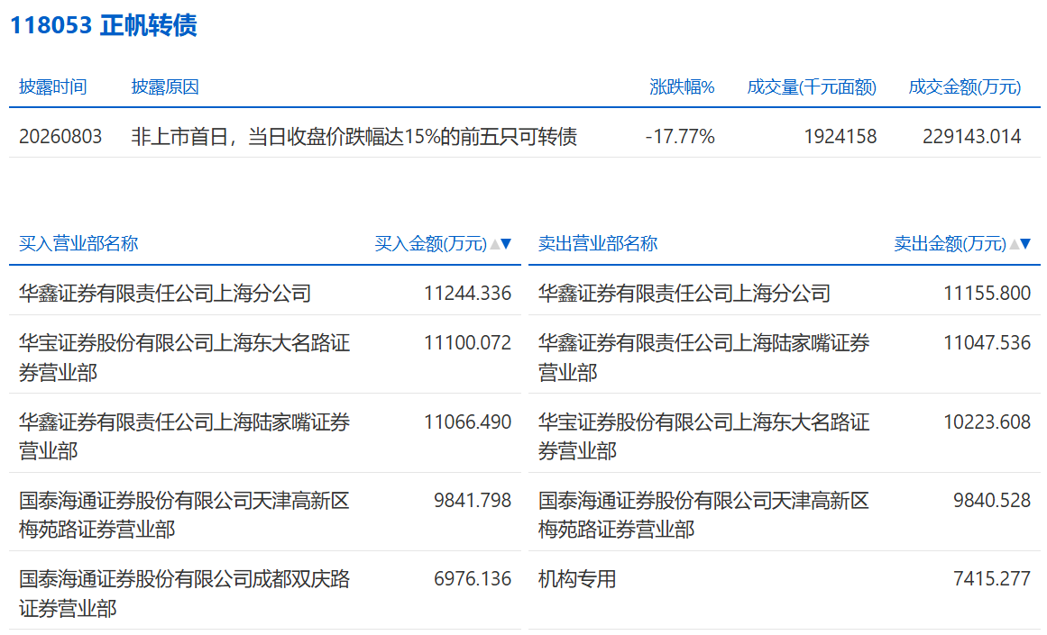Click the 买入金额(万元) column header
The width and height of the screenshot is (1047, 635).
(431, 244)
